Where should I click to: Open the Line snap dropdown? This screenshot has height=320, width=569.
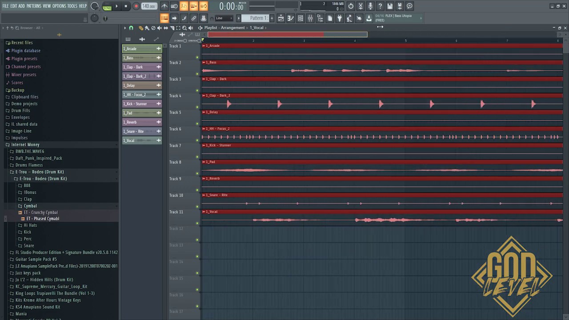(224, 18)
